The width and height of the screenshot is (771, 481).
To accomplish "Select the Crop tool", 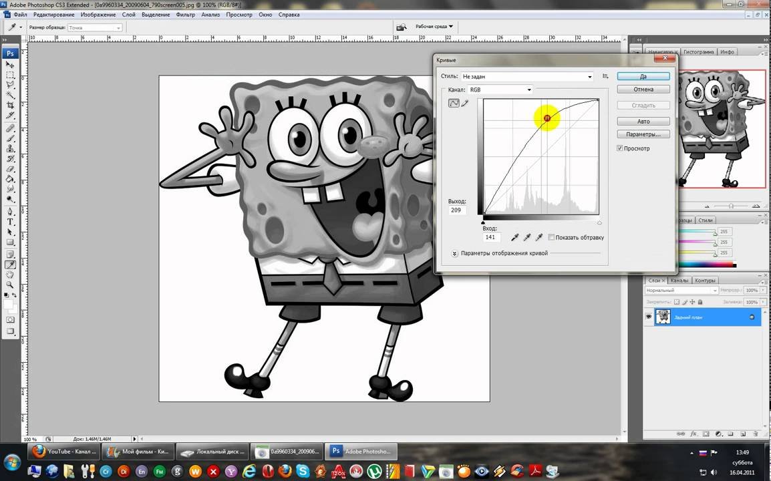I will click(x=10, y=105).
